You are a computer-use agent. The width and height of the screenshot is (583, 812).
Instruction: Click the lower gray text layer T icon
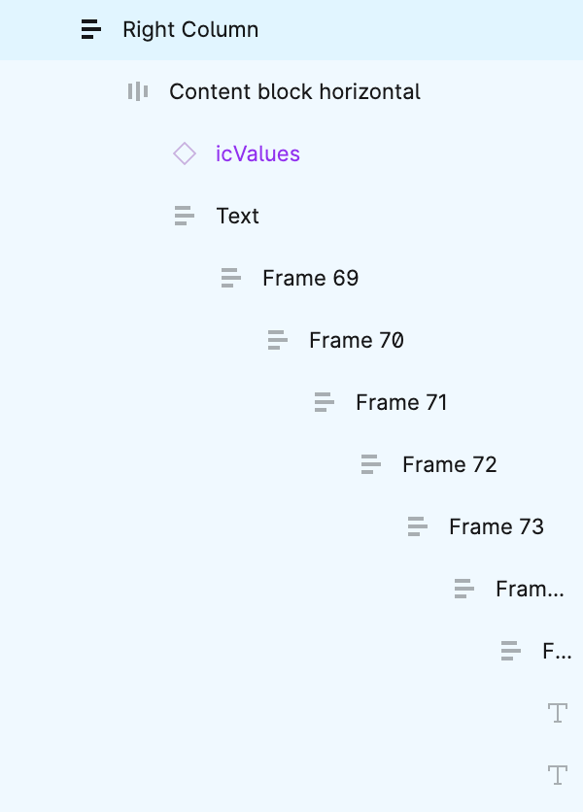pos(557,775)
